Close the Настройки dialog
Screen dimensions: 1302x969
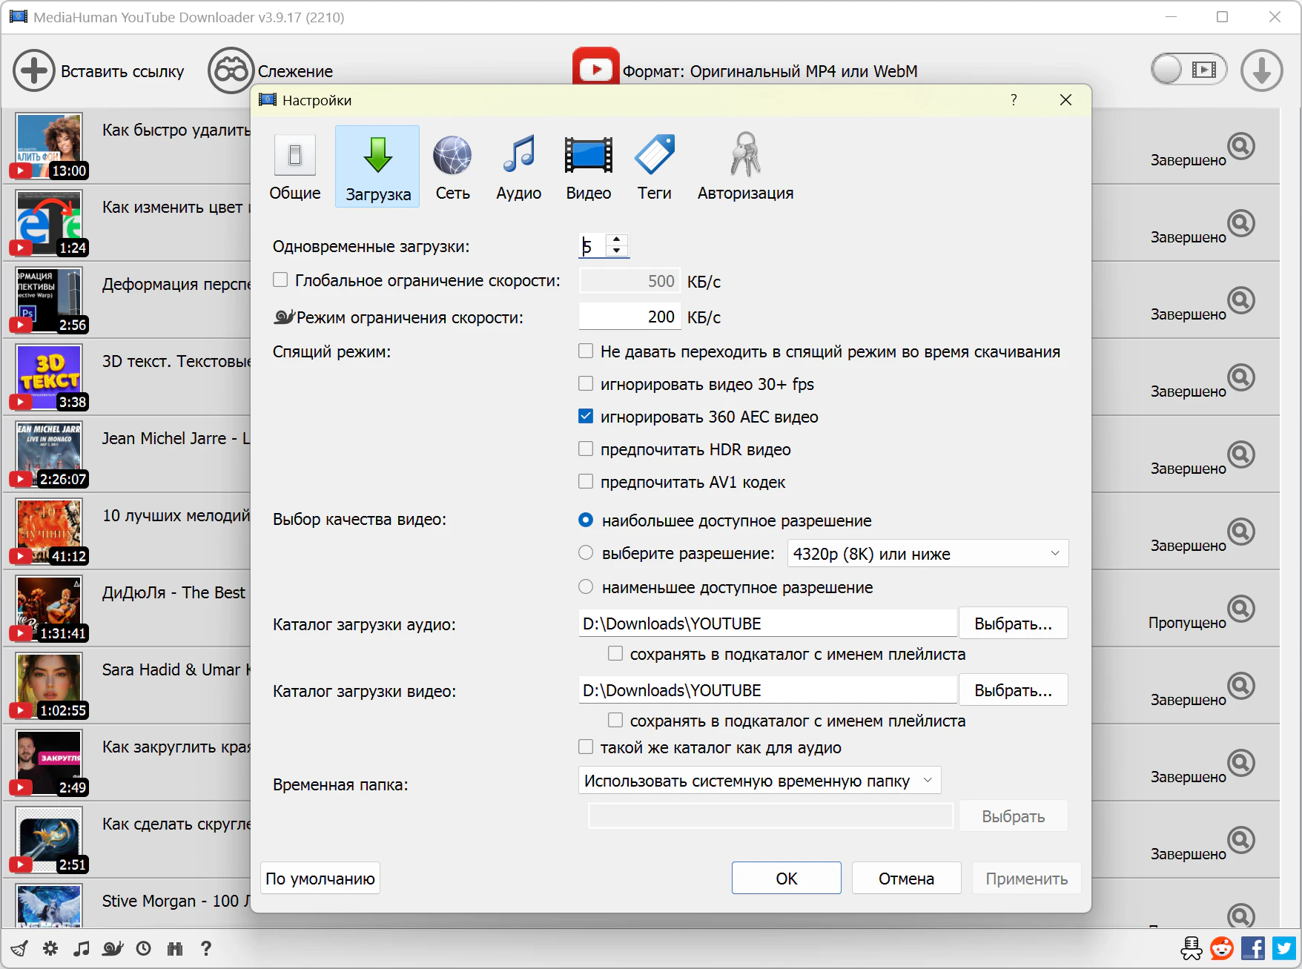pos(1065,100)
